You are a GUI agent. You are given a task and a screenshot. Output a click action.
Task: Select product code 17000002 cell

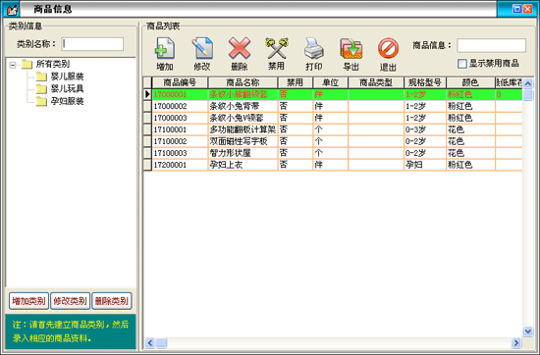pyautogui.click(x=180, y=106)
